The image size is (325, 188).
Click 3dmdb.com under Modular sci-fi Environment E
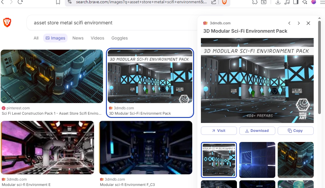pyautogui.click(x=17, y=179)
